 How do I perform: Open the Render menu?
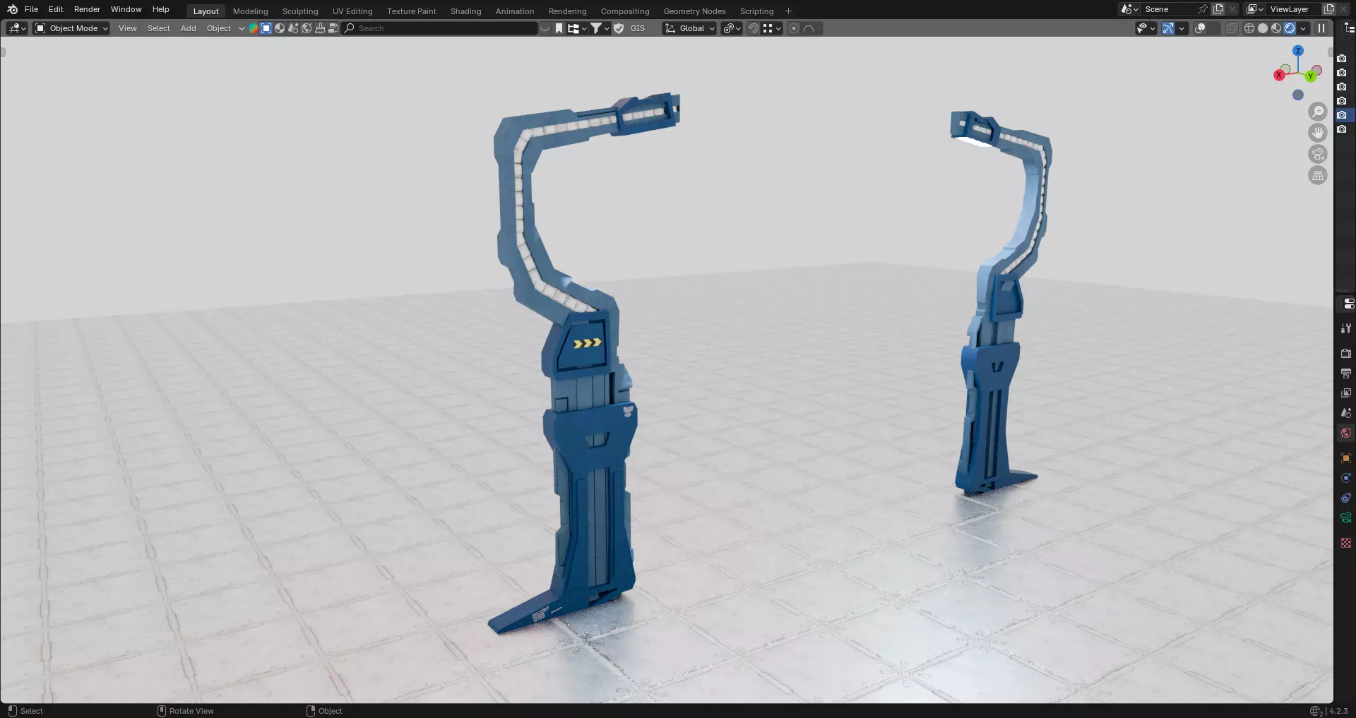pos(87,9)
